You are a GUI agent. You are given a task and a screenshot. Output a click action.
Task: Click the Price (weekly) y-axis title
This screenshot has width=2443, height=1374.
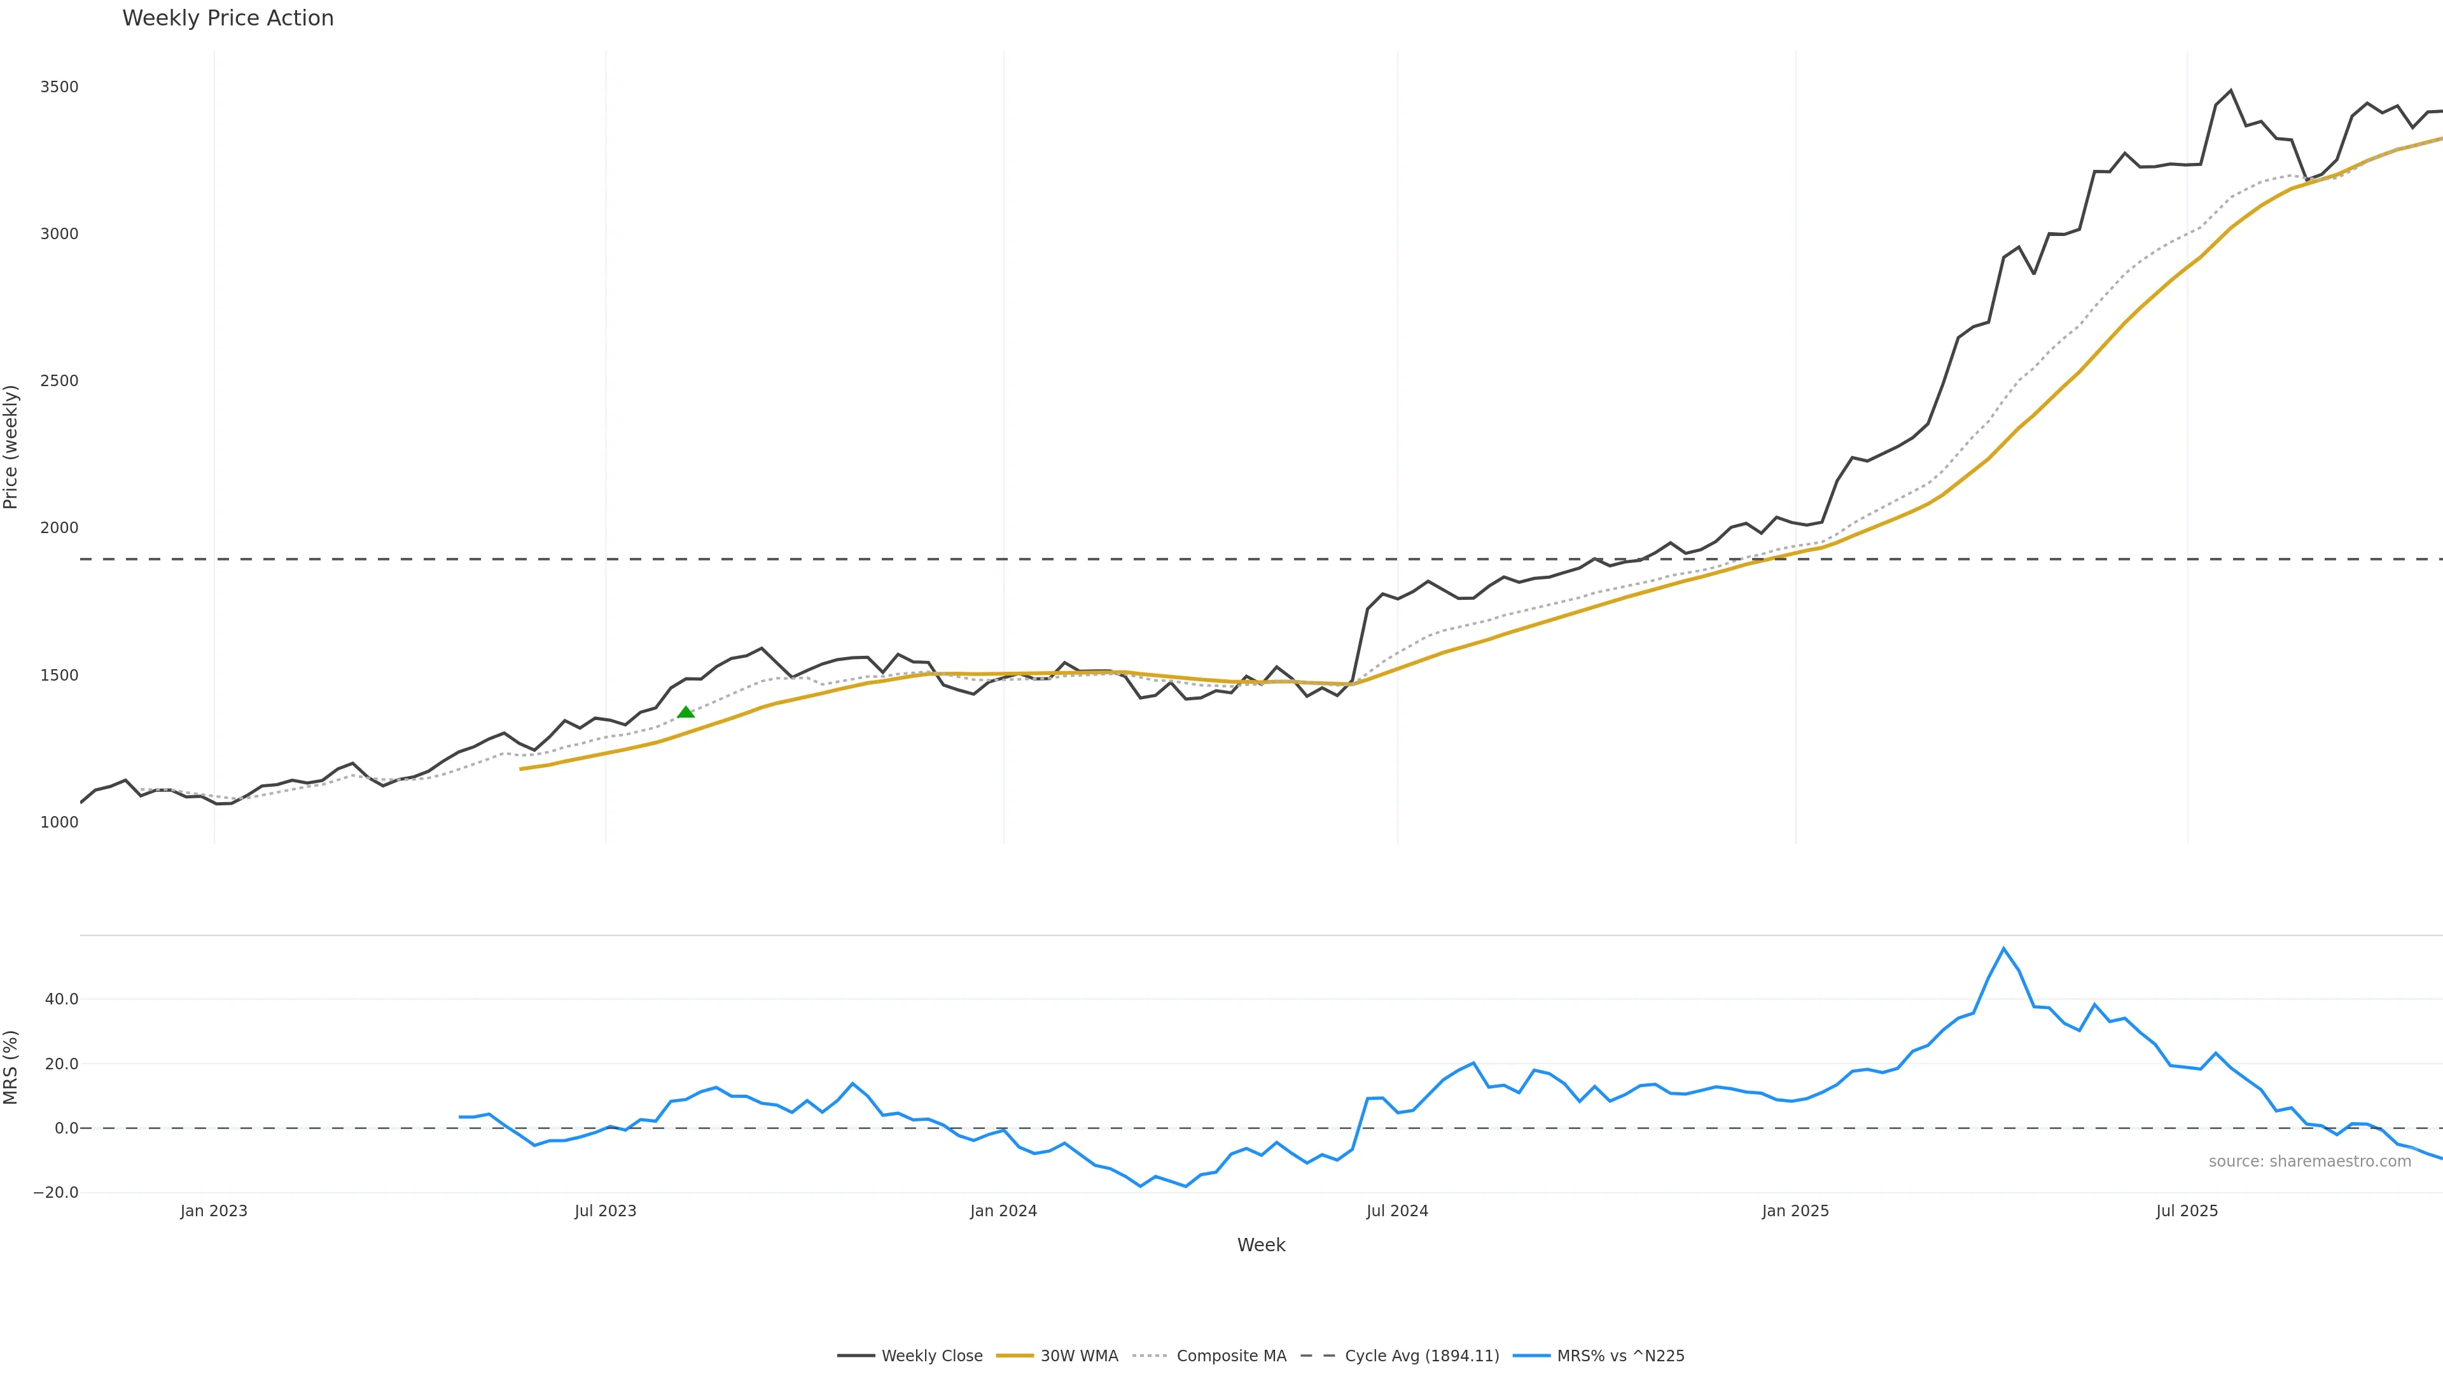click(x=11, y=447)
